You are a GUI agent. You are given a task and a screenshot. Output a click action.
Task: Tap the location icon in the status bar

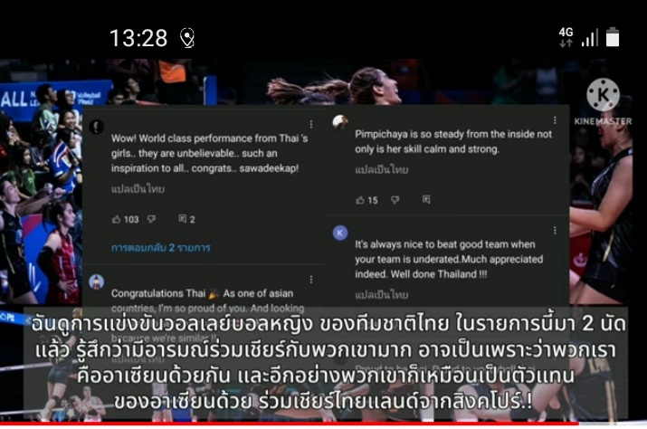click(187, 38)
